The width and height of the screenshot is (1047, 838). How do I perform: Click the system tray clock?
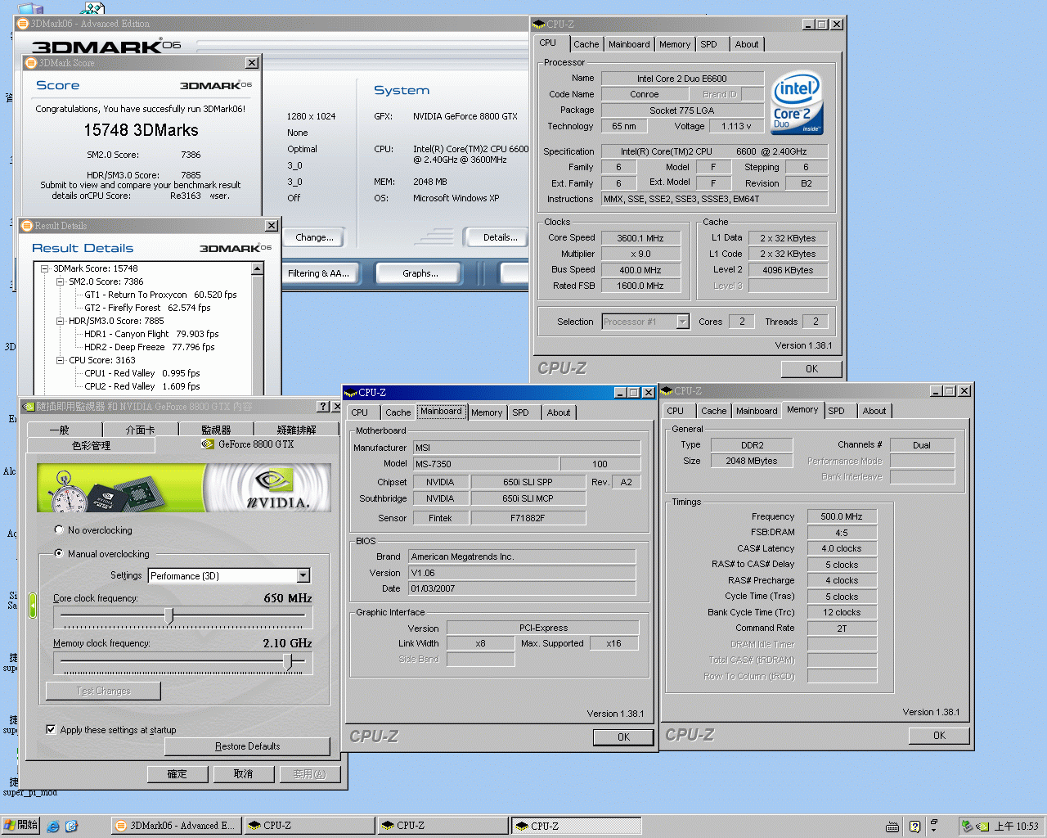tap(1016, 827)
